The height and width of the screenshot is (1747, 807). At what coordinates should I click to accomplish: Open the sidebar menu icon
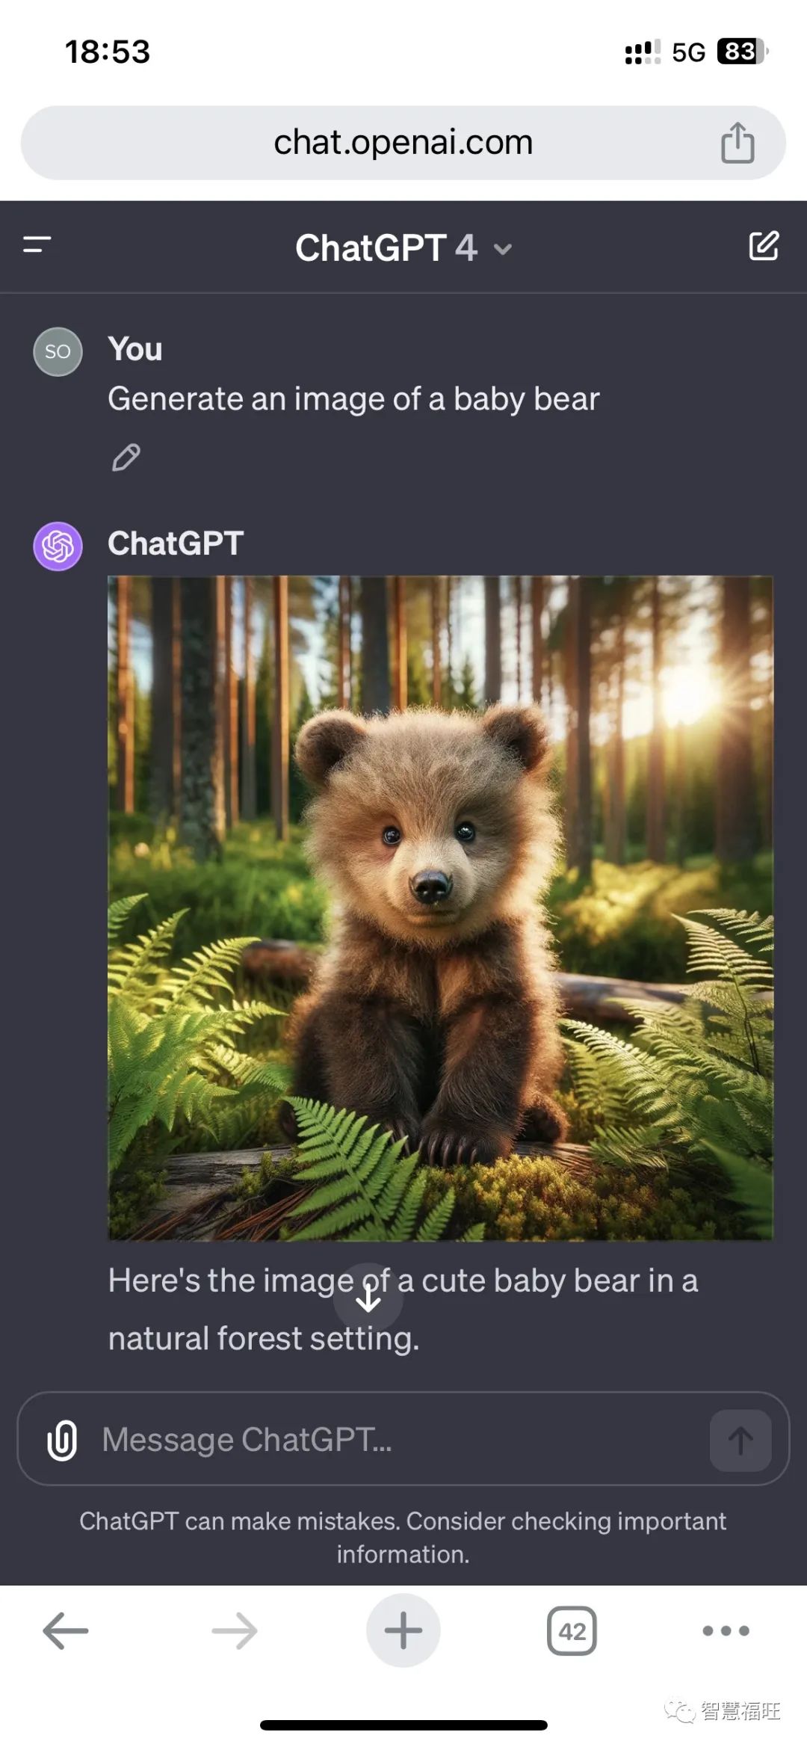37,244
